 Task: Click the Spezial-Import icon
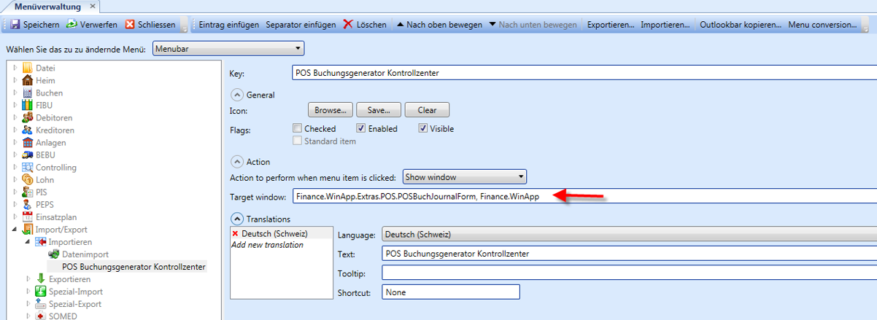click(41, 291)
